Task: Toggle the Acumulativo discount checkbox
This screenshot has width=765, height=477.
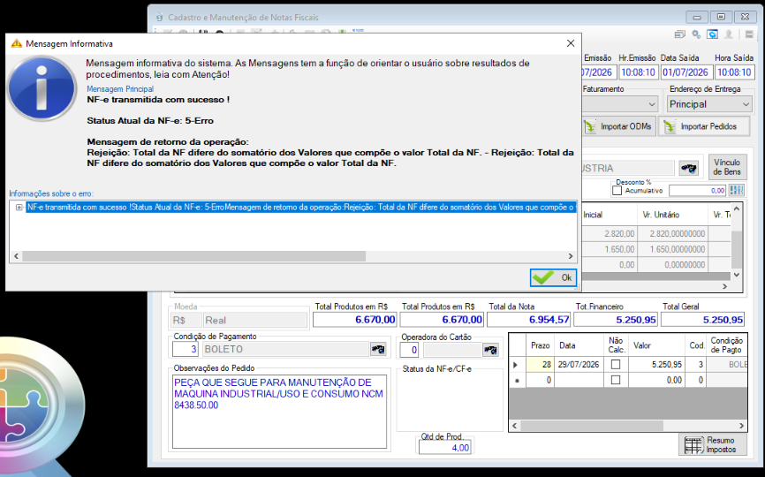Action: pos(617,190)
